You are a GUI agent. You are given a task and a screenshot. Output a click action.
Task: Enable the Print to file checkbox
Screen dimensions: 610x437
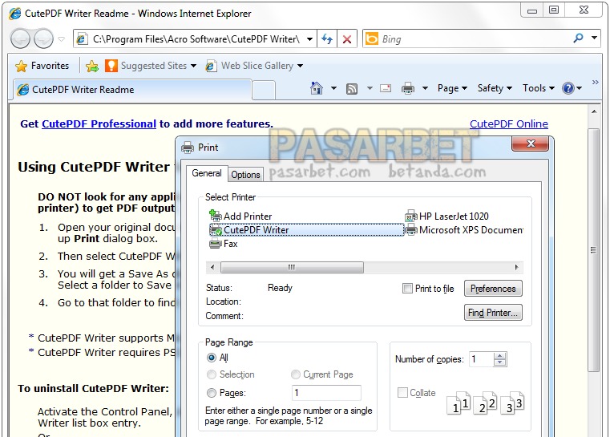[x=407, y=289]
